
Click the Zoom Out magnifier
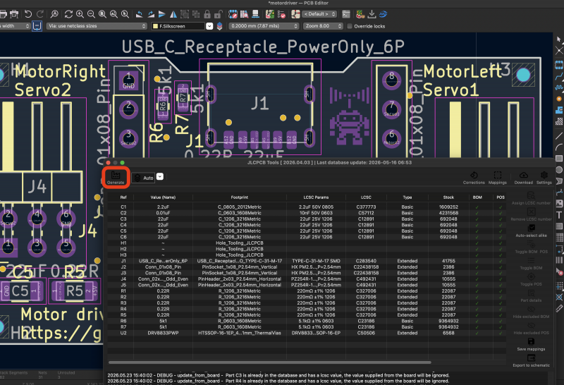click(x=91, y=14)
